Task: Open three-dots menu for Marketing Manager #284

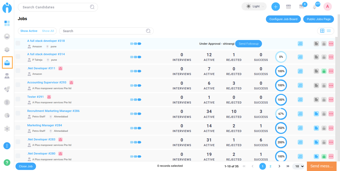Action: tap(331, 128)
